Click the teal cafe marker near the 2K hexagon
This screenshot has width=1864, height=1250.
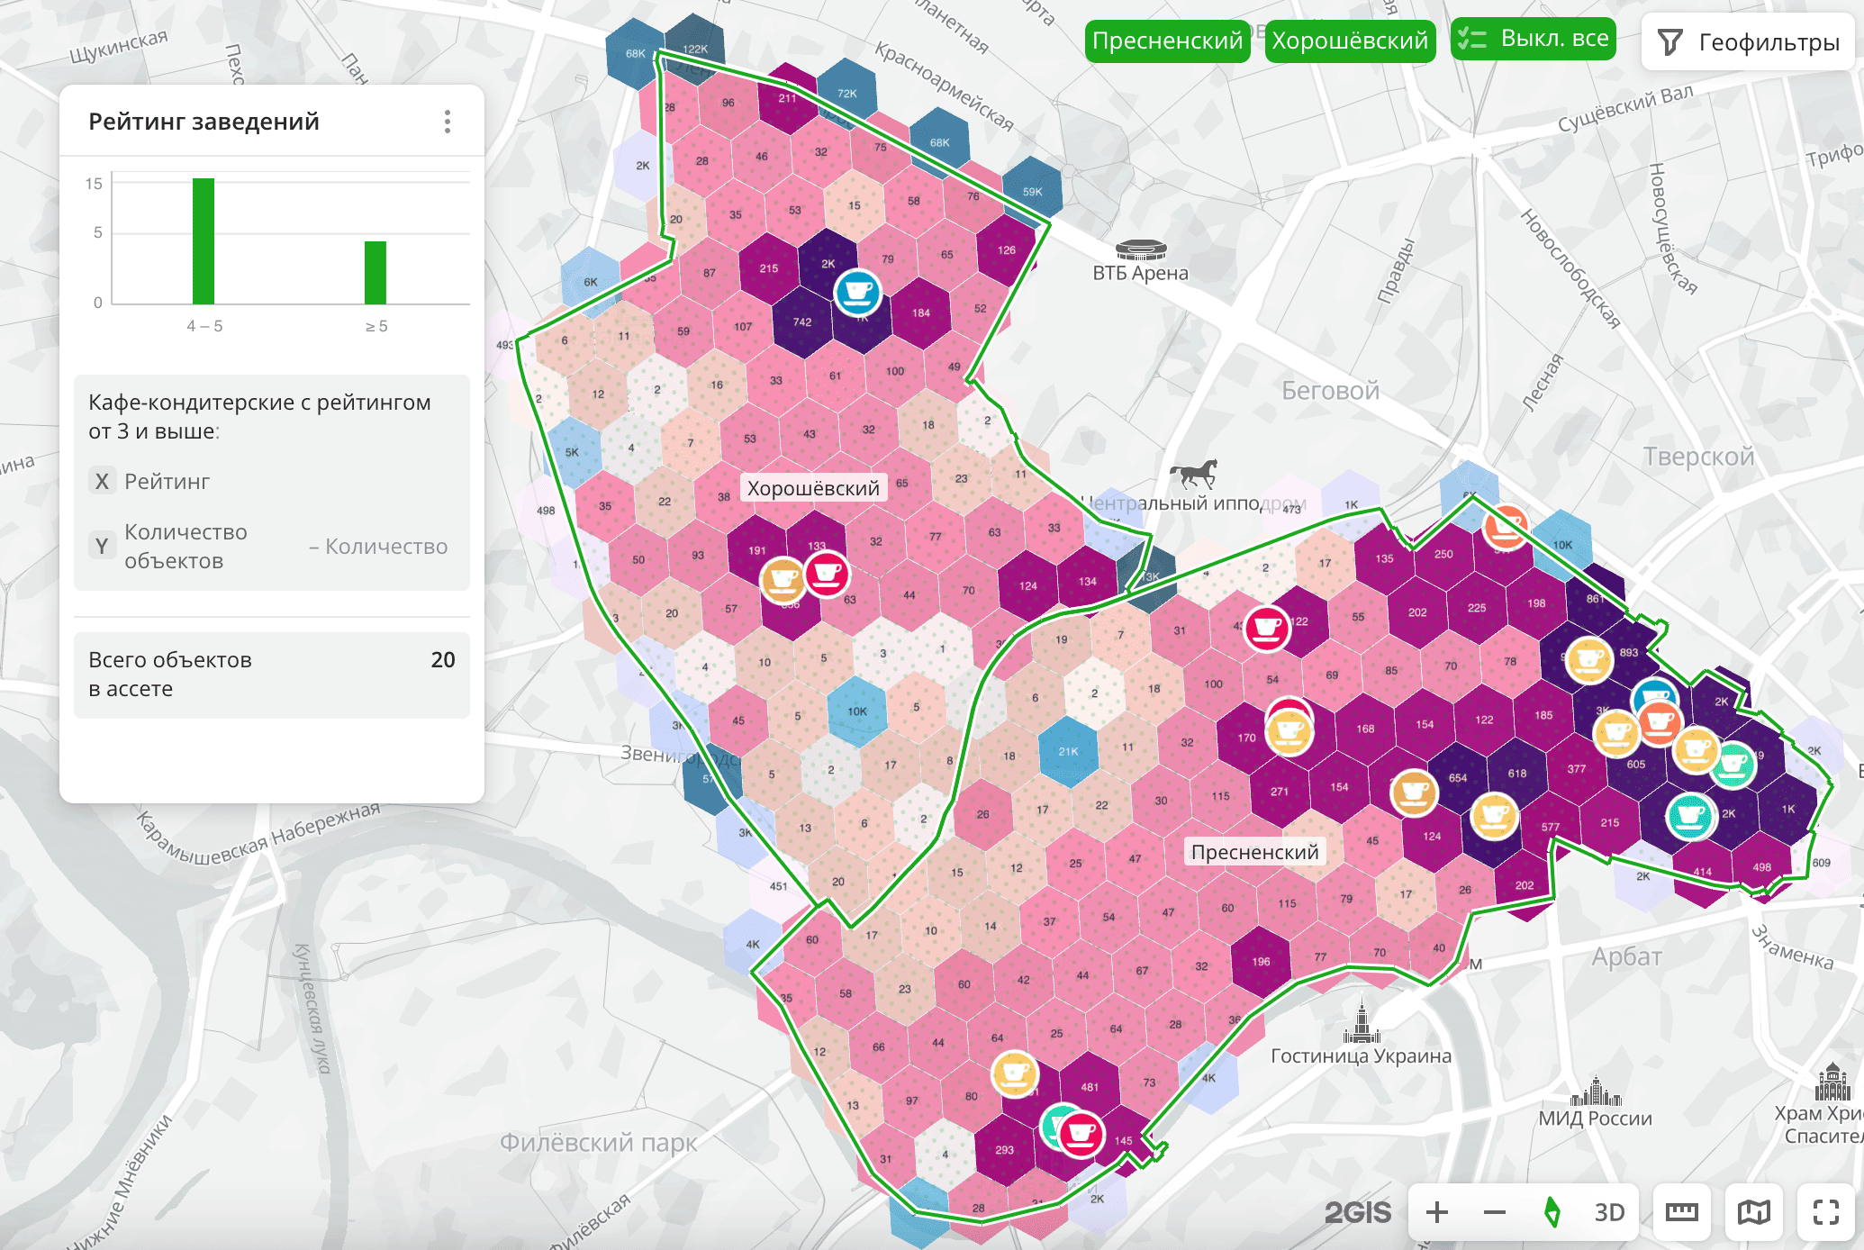(1689, 816)
